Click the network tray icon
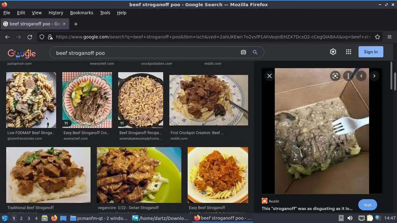Image resolution: width=397 pixels, height=223 pixels. point(361,218)
